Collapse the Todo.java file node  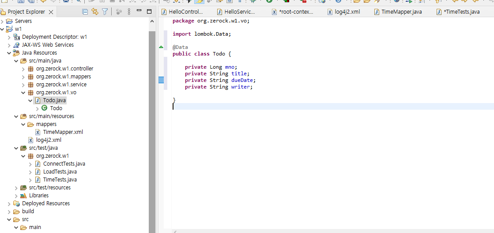[x=30, y=100]
